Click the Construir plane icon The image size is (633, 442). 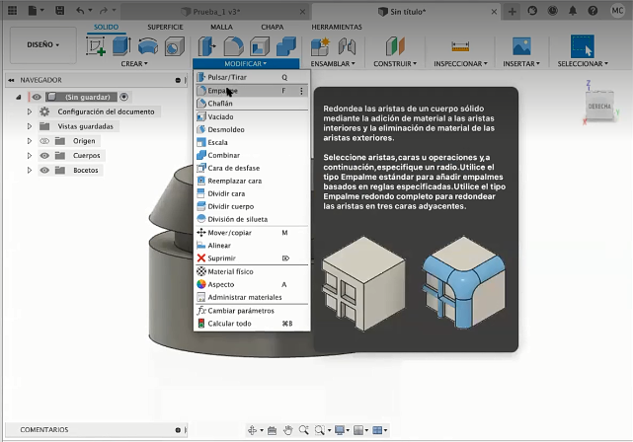point(395,45)
